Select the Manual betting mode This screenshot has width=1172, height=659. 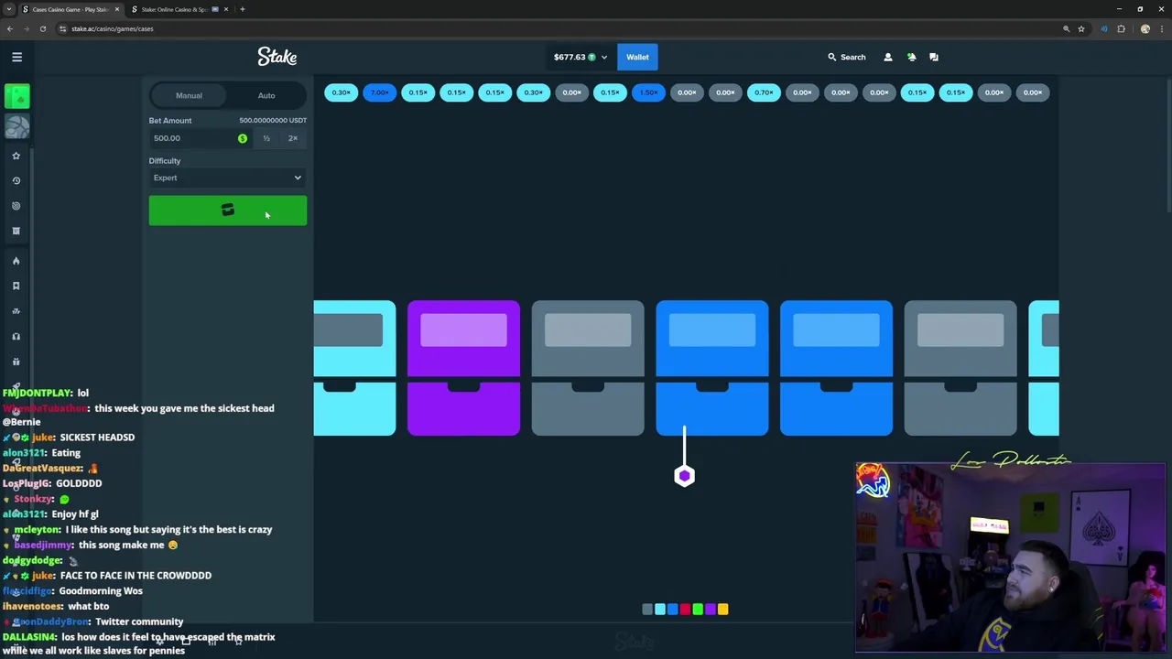coord(189,95)
